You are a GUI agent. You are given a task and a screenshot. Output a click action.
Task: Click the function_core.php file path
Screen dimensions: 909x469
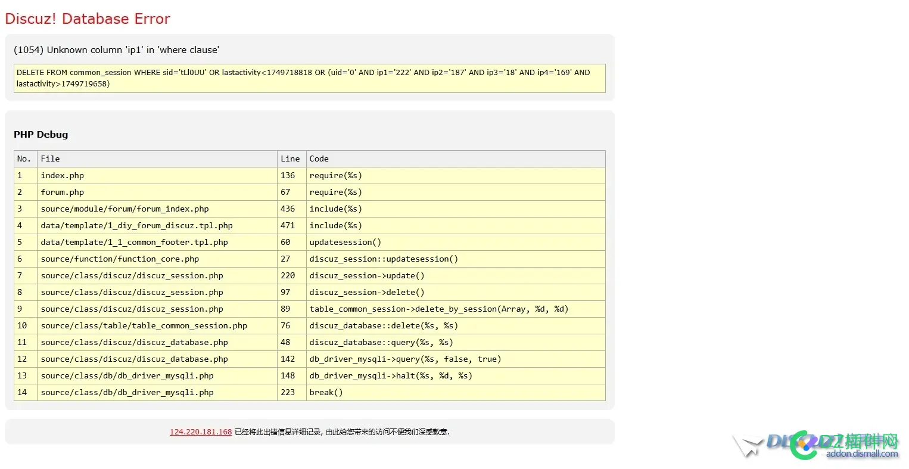click(x=120, y=259)
